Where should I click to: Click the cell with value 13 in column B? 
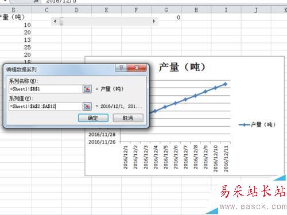pyautogui.click(x=15, y=40)
